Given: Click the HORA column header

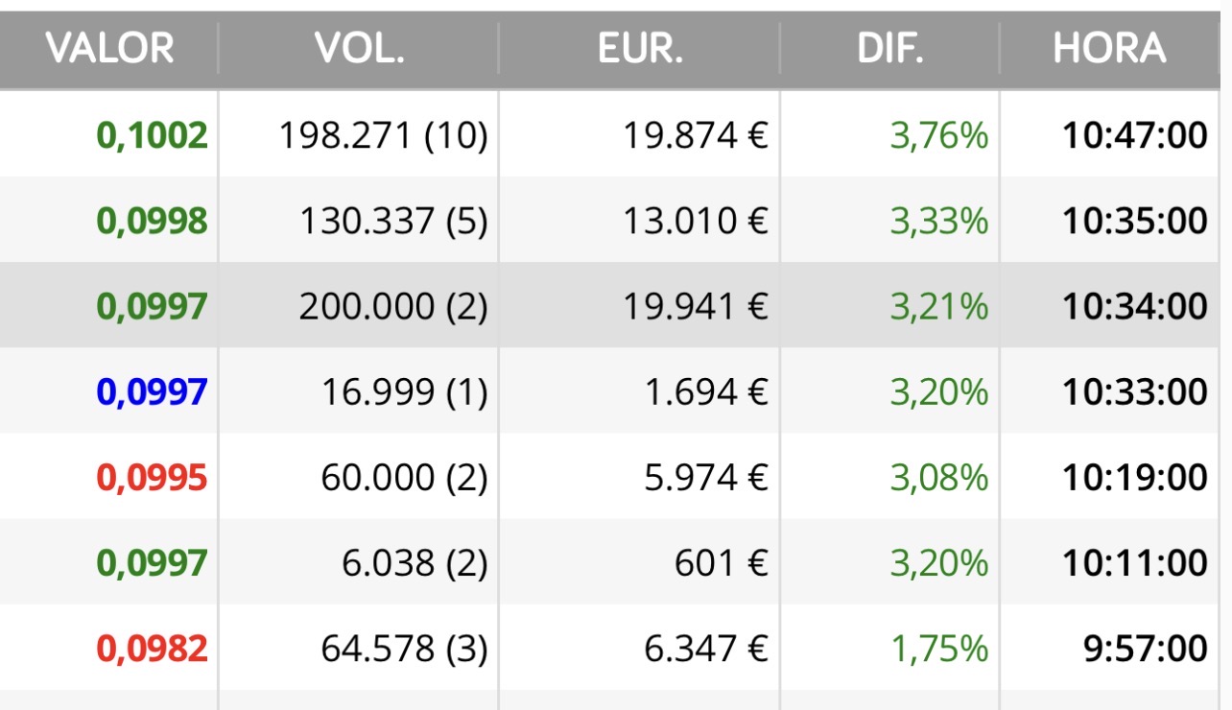Looking at the screenshot, I should (1109, 48).
